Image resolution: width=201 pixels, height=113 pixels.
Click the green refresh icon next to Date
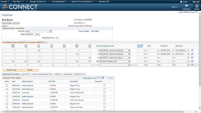pos(39,35)
